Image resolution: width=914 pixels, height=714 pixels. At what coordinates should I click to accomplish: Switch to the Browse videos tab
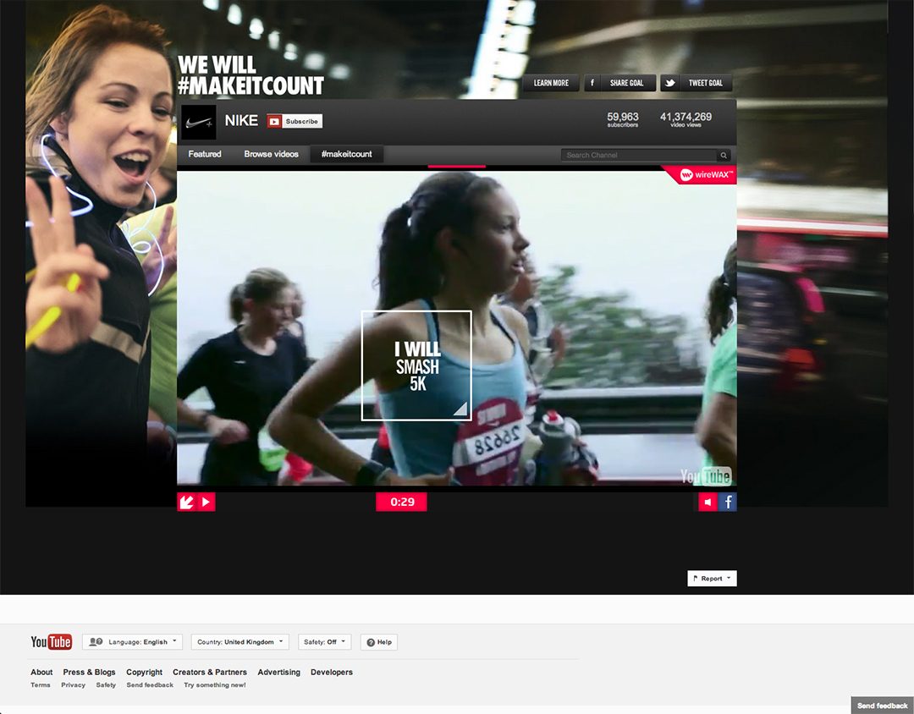(271, 154)
